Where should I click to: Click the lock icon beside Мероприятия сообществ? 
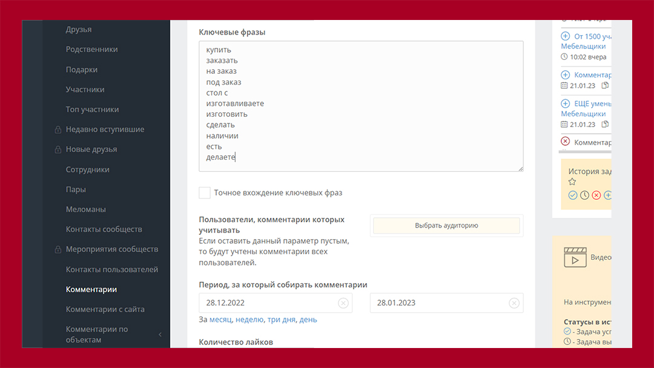58,249
